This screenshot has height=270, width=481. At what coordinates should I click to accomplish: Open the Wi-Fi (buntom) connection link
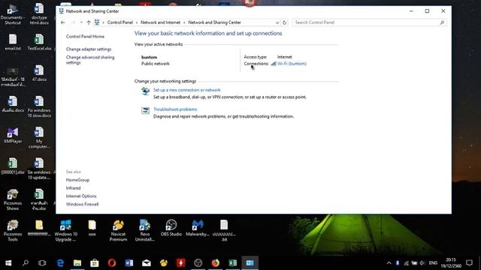pos(292,64)
